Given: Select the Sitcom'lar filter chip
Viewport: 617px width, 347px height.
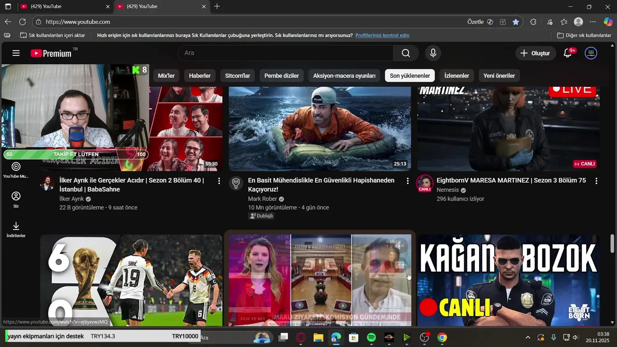Looking at the screenshot, I should tap(238, 76).
